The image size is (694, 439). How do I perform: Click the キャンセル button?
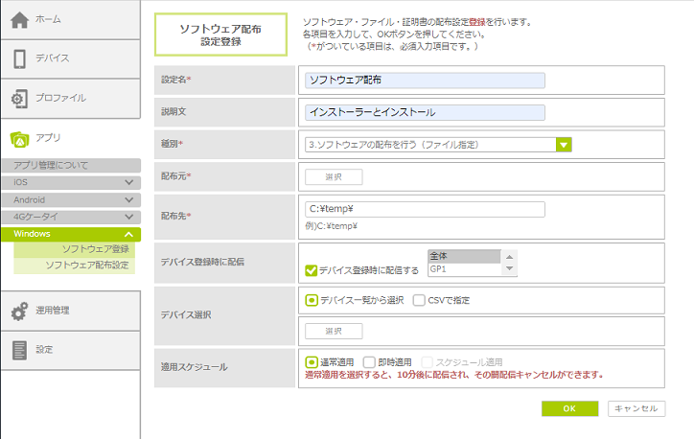point(636,408)
